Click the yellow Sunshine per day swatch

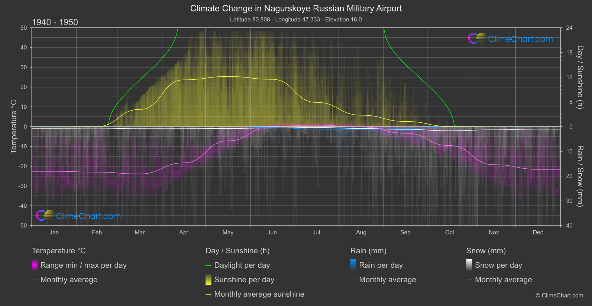pos(208,280)
